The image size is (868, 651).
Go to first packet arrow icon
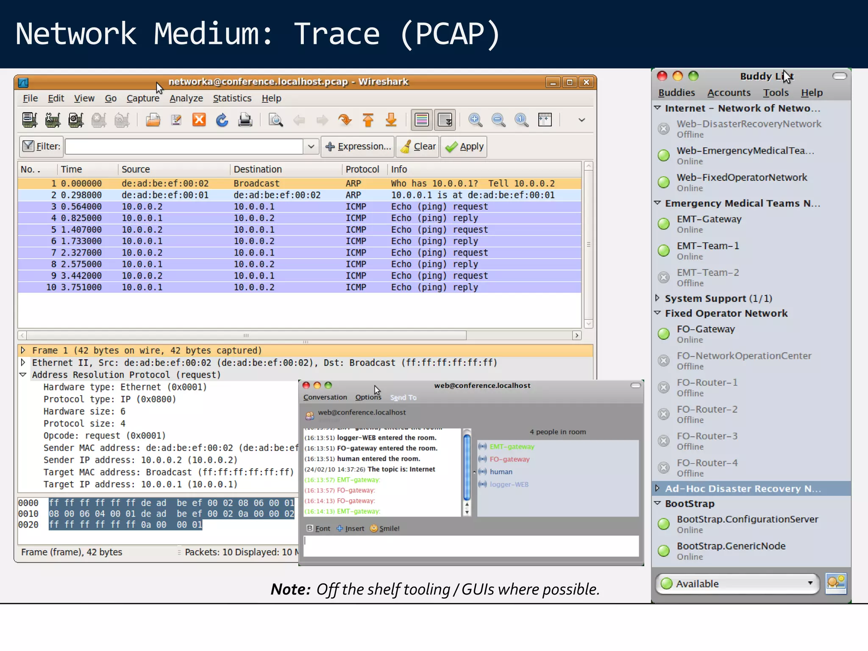pyautogui.click(x=368, y=120)
